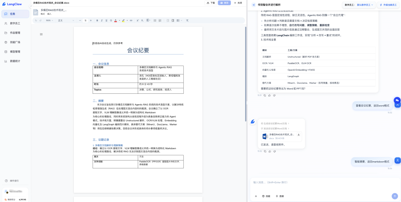Image resolution: width=401 pixels, height=202 pixels.
Task: Open the 插入 menu
Action: coord(49,14)
